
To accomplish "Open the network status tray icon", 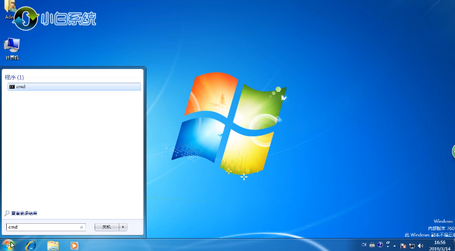I will point(412,246).
